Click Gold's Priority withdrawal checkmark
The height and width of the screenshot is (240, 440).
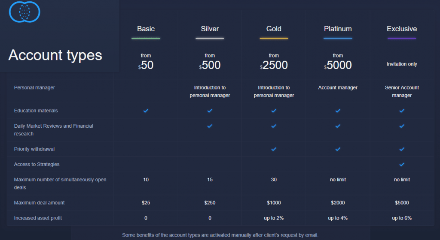pyautogui.click(x=274, y=149)
